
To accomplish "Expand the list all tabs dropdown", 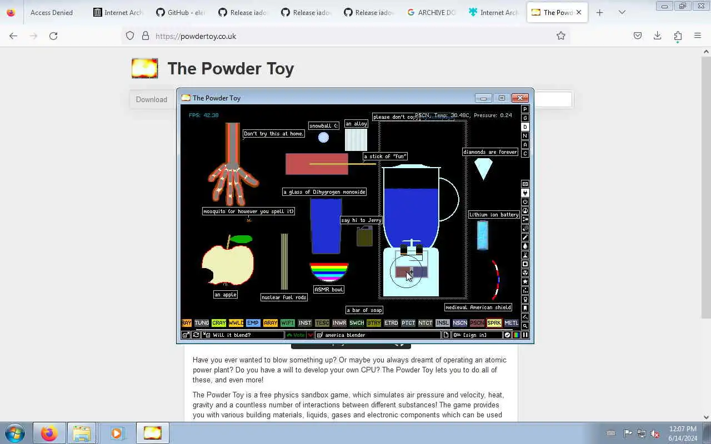I will (x=622, y=12).
